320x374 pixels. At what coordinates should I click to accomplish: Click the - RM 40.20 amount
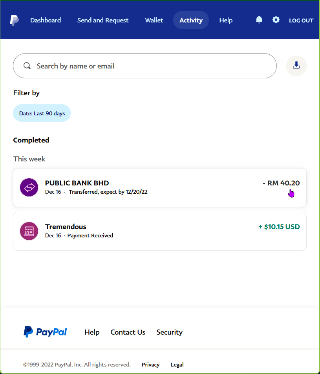[x=281, y=183]
